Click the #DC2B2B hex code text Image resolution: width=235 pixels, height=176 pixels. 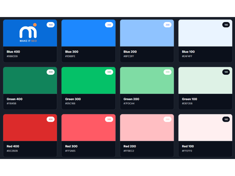pos(12,151)
